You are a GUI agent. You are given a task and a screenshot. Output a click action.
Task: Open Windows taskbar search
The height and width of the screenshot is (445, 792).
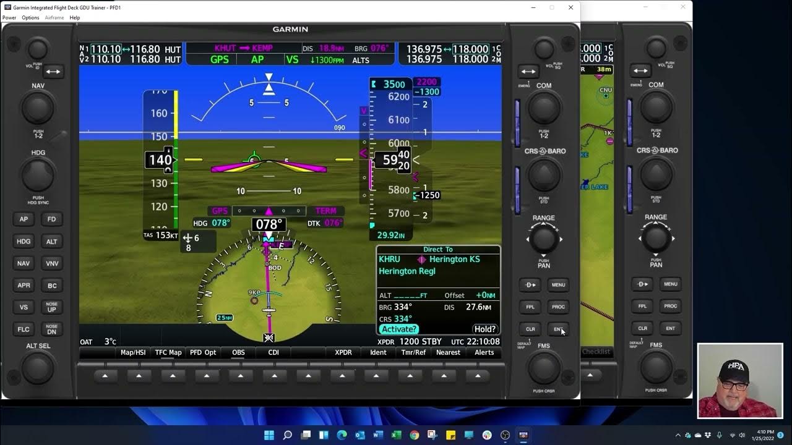(x=287, y=435)
